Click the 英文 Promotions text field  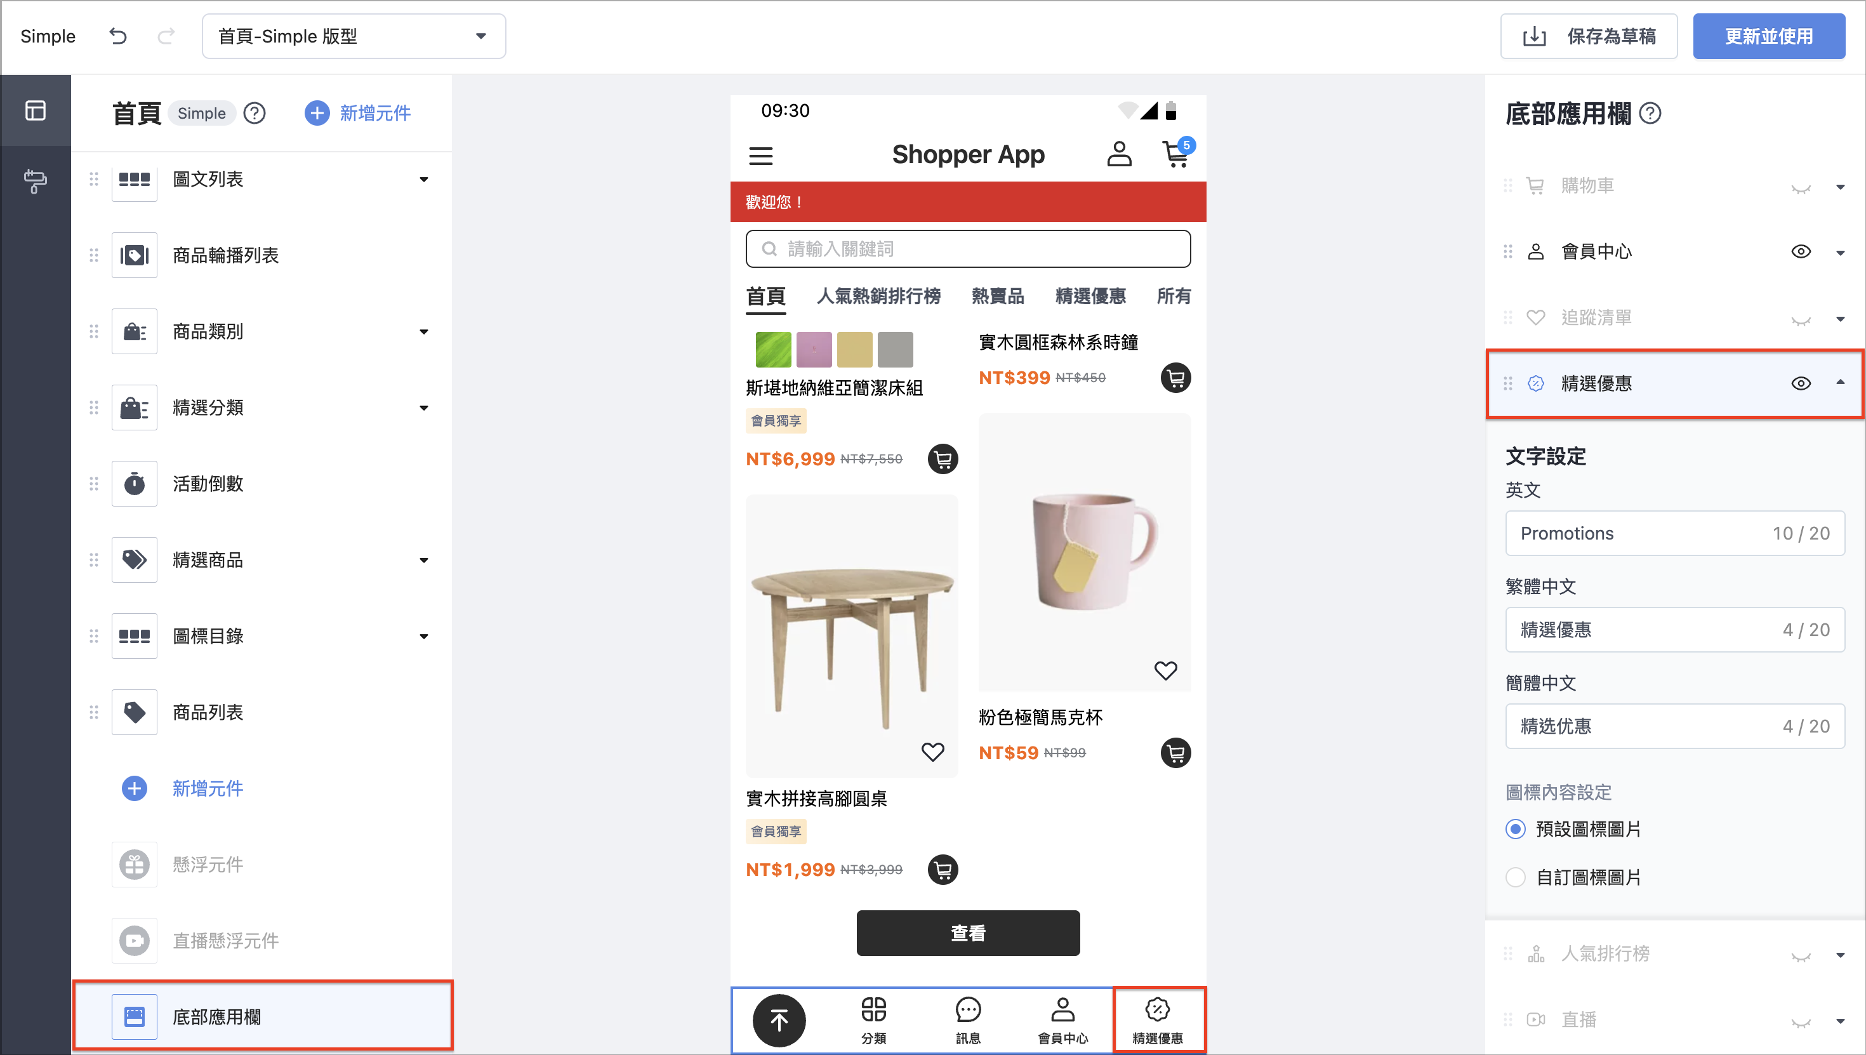click(x=1675, y=533)
